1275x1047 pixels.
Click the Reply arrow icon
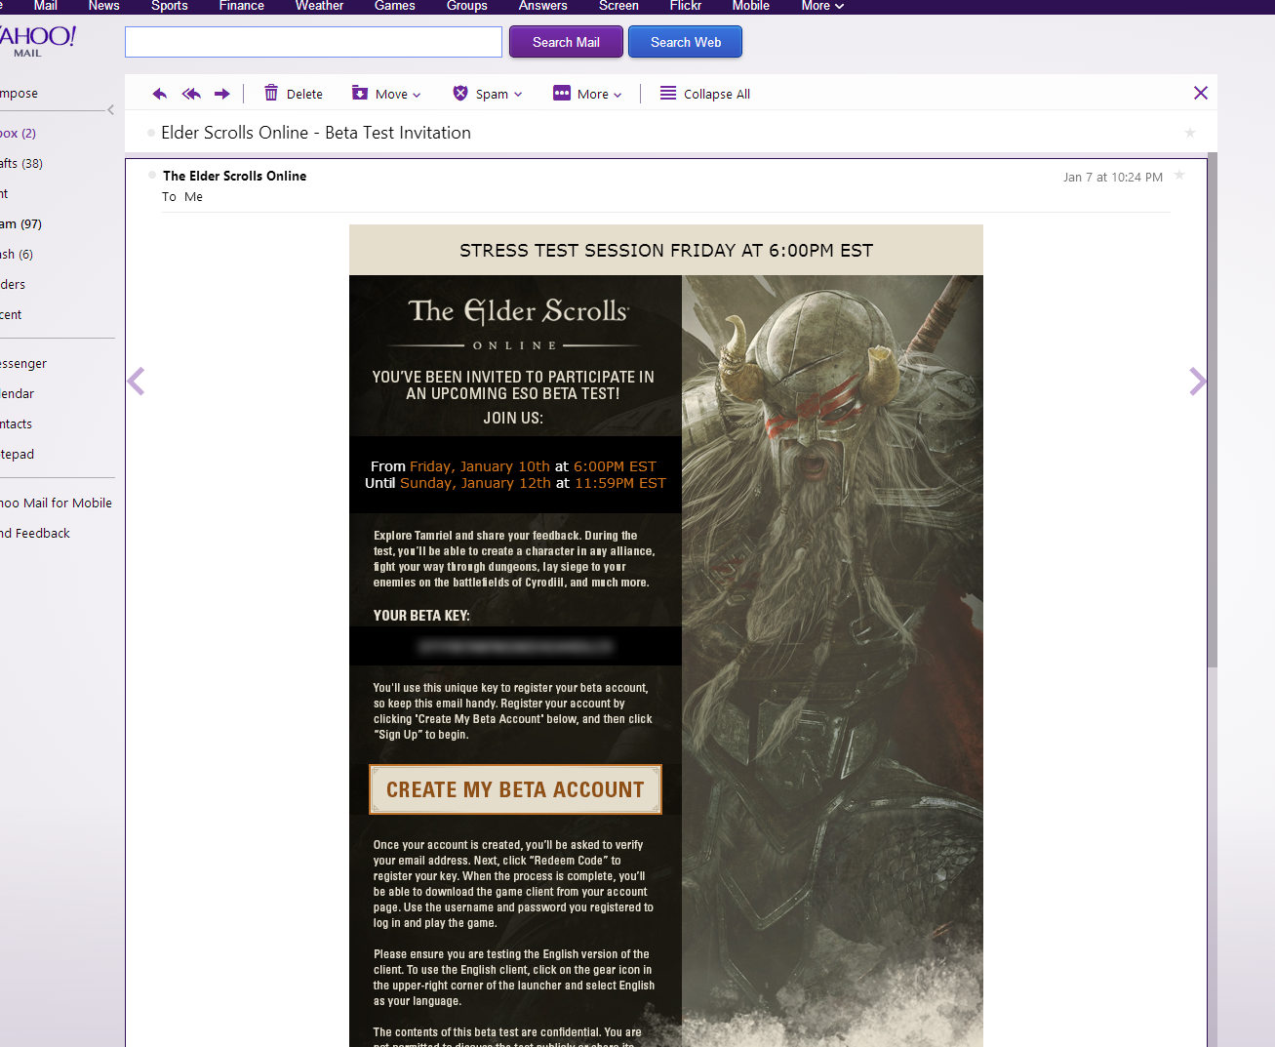tap(160, 94)
